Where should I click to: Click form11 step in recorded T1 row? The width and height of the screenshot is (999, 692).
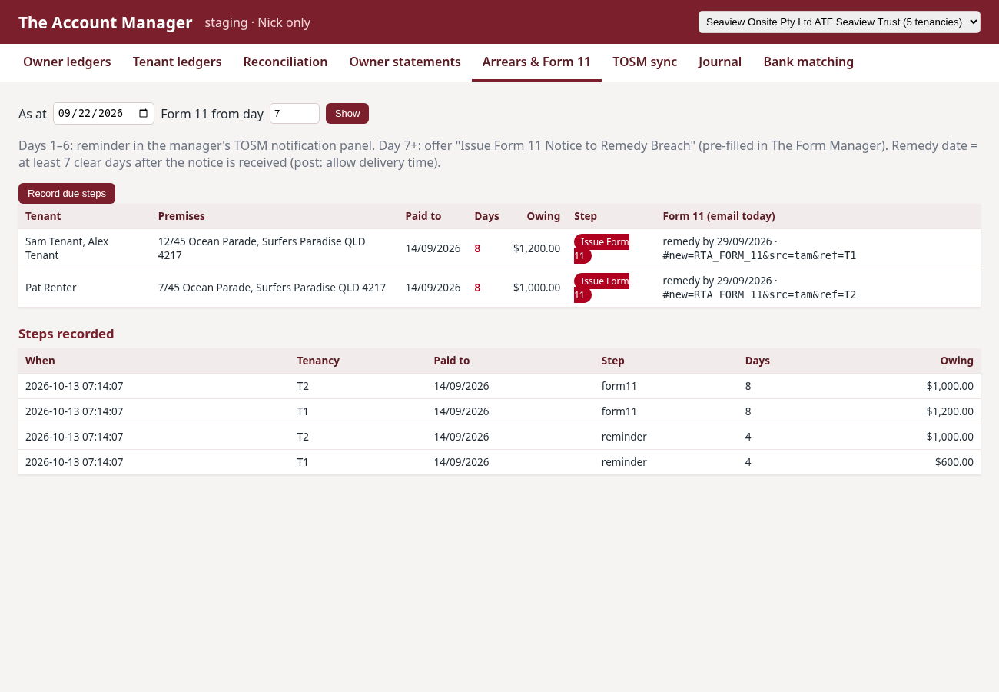click(x=619, y=411)
